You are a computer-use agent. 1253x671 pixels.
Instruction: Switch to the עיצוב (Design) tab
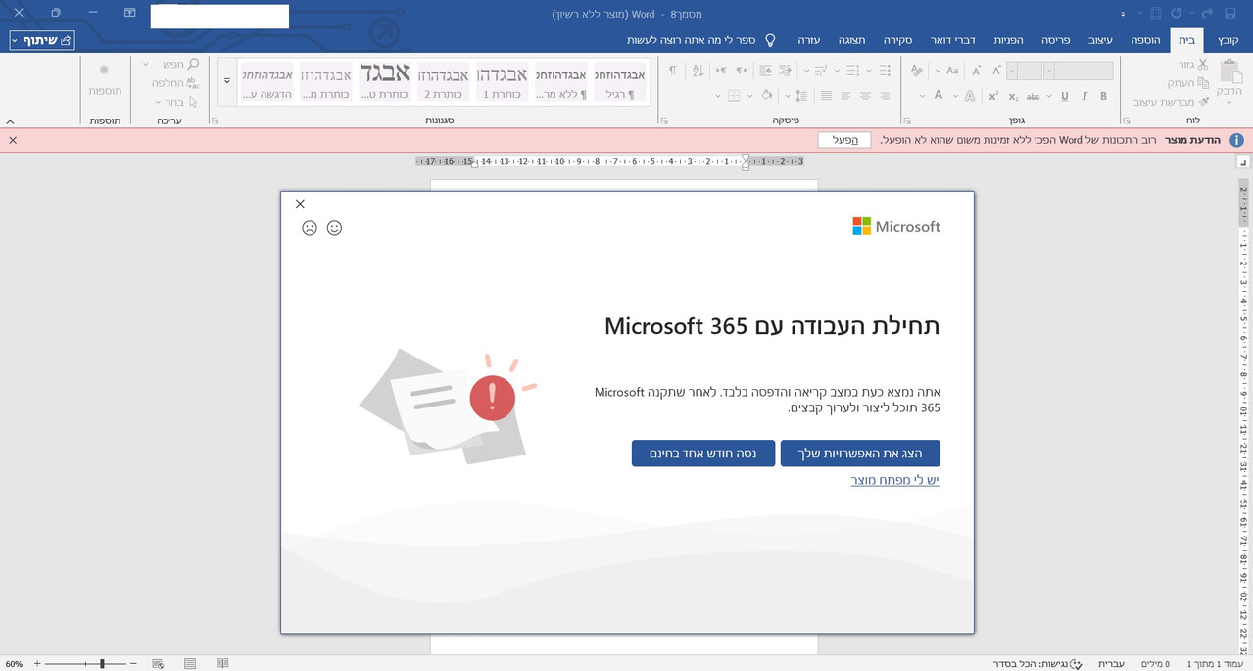1102,40
